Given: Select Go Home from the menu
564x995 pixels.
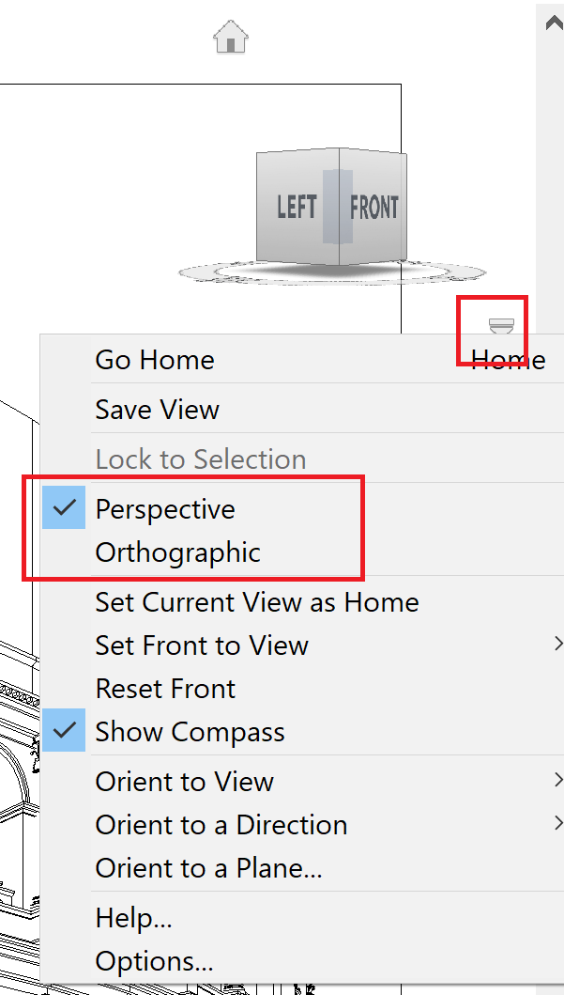Looking at the screenshot, I should point(154,359).
